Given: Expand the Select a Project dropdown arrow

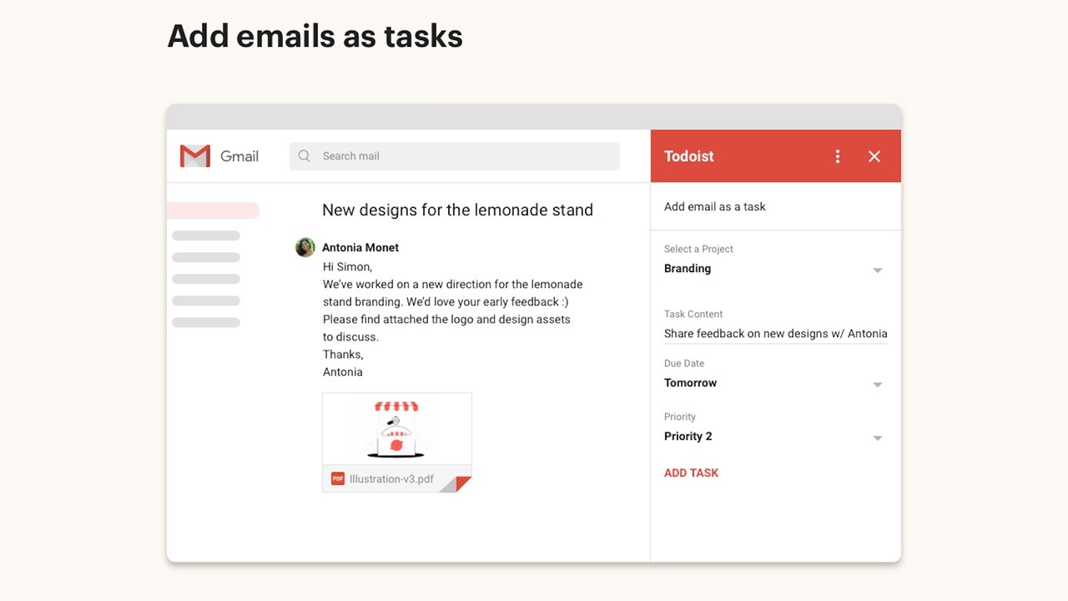Looking at the screenshot, I should pos(877,270).
